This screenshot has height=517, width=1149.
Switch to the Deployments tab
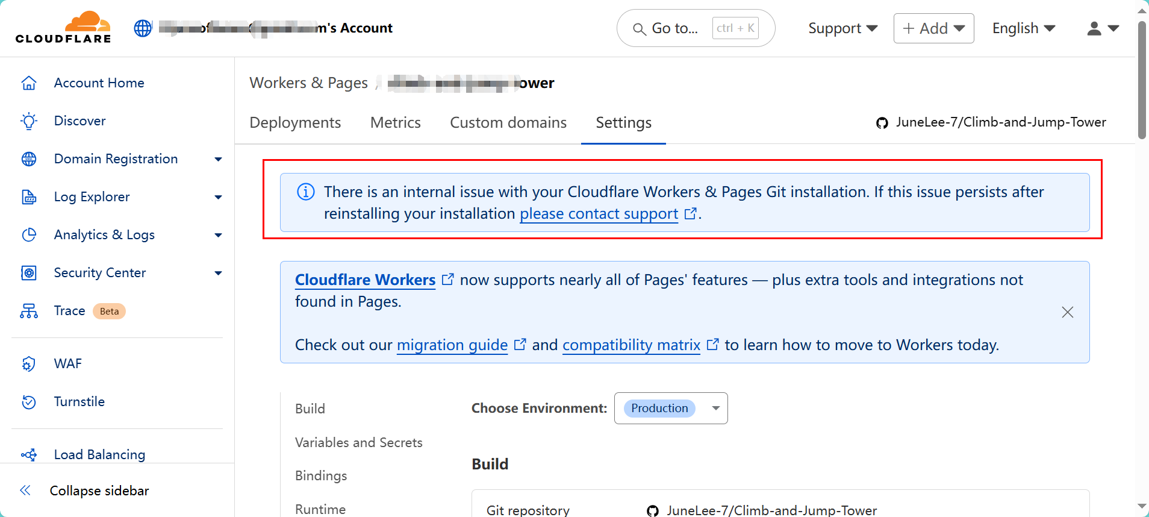(295, 123)
